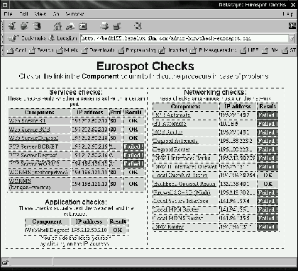Click the Local MPN Router row text
Viewport: 298px width, 271px height.
click(176, 209)
